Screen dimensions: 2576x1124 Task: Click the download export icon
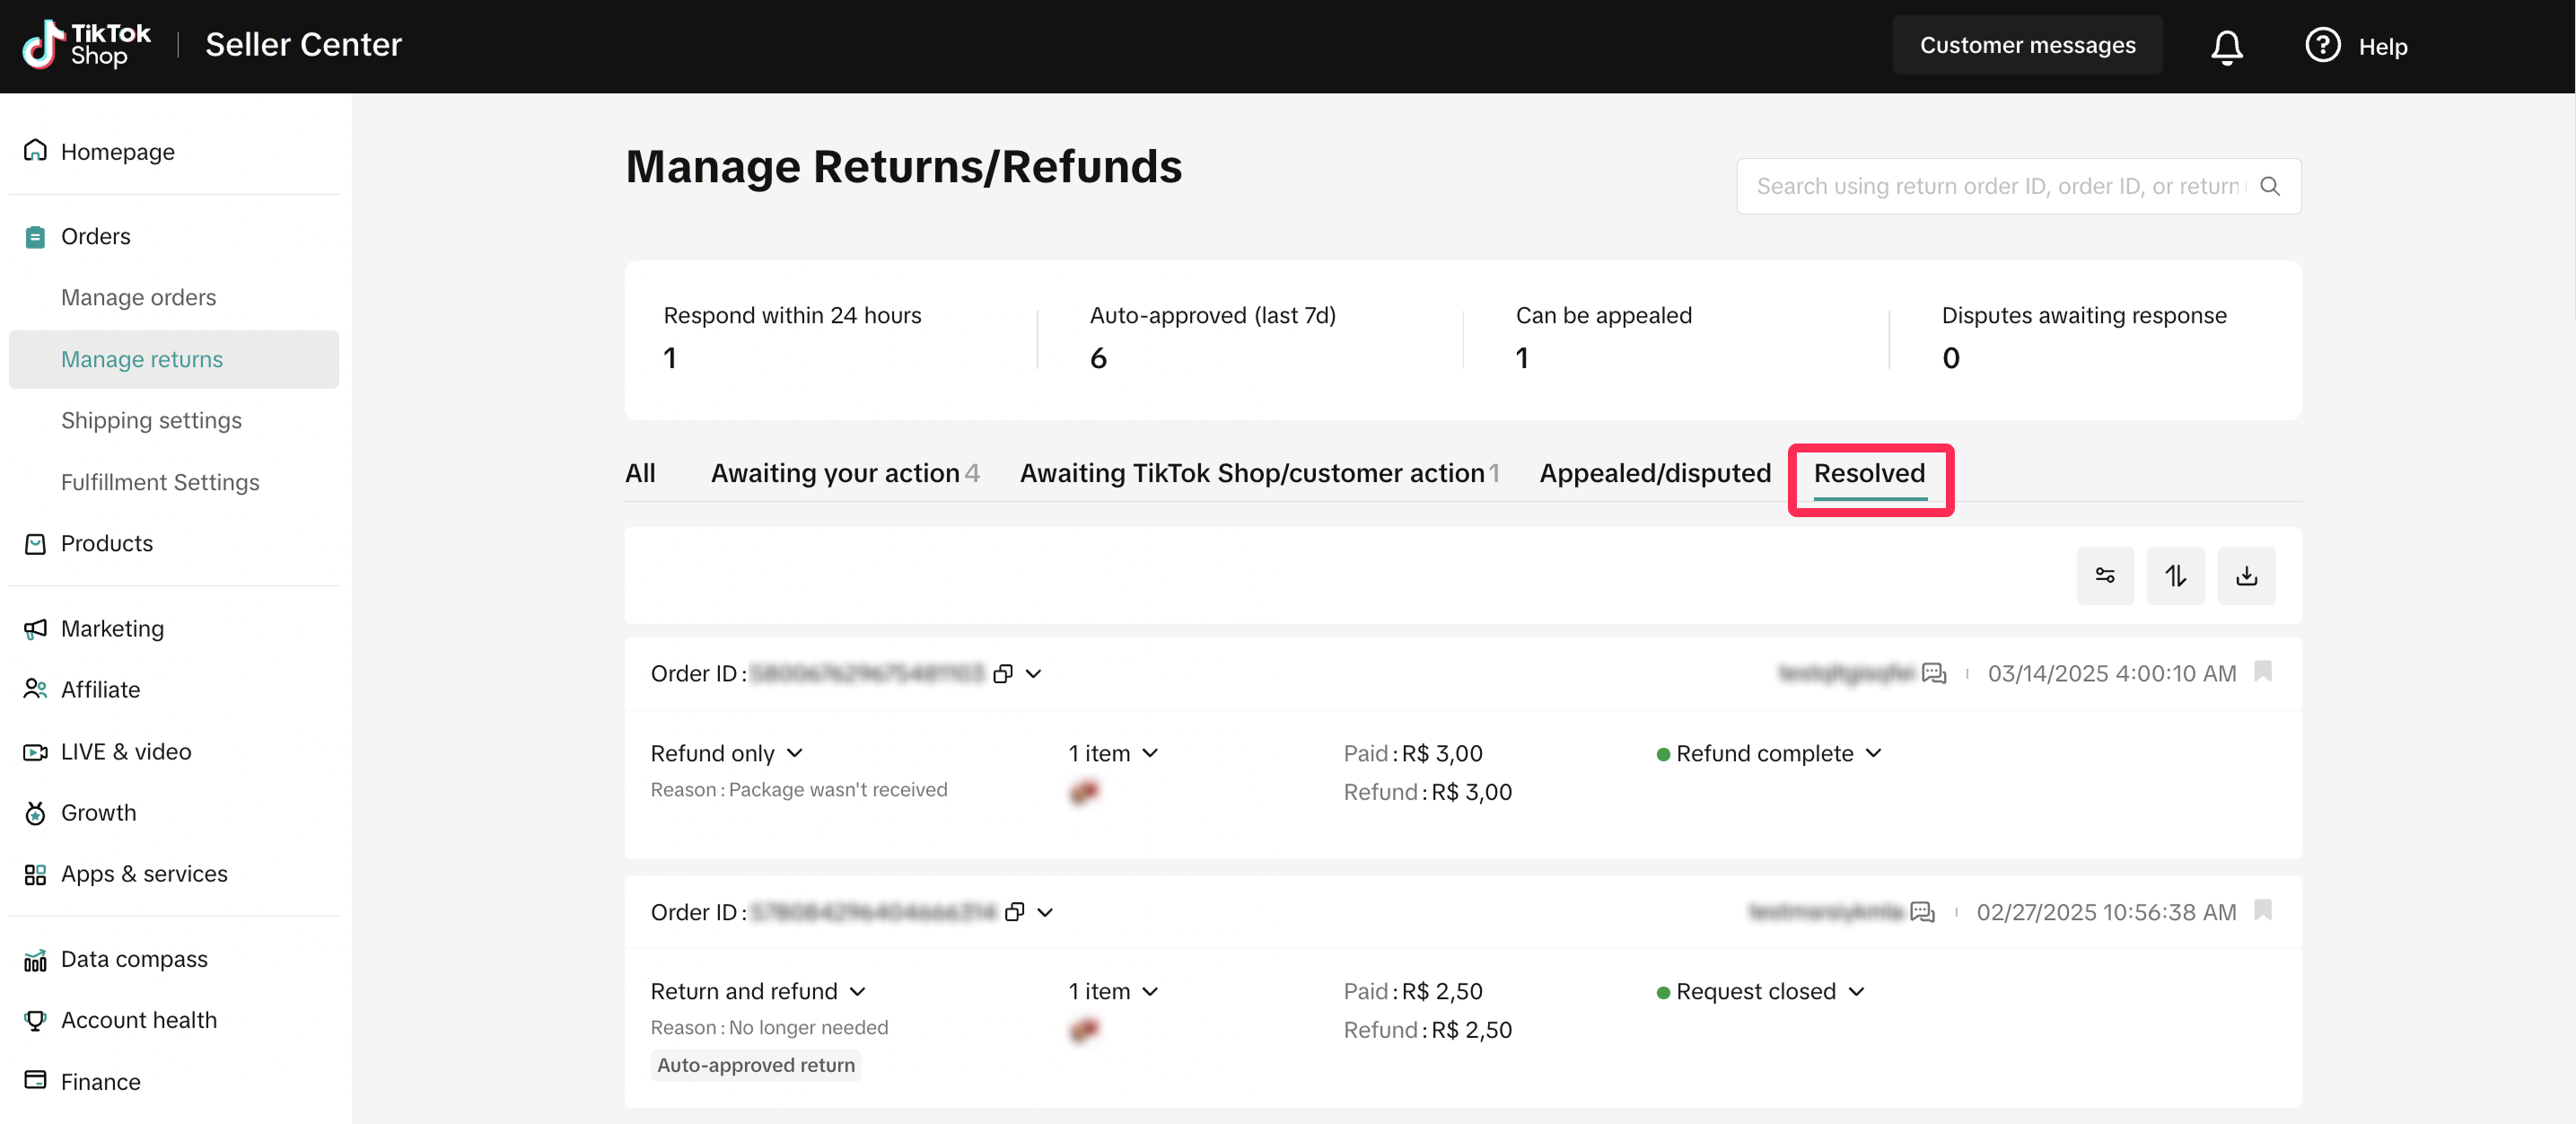tap(2246, 575)
